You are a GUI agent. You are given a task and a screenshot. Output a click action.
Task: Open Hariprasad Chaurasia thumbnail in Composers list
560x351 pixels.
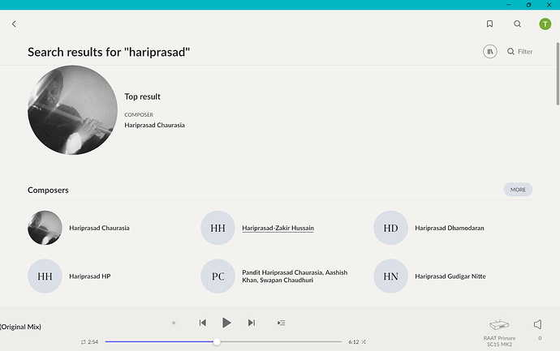point(45,228)
